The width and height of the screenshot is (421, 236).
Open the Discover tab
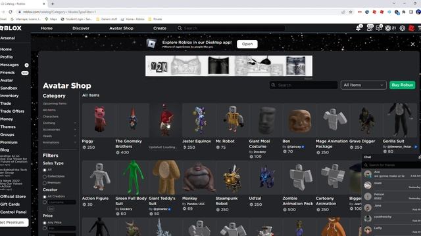(x=81, y=28)
